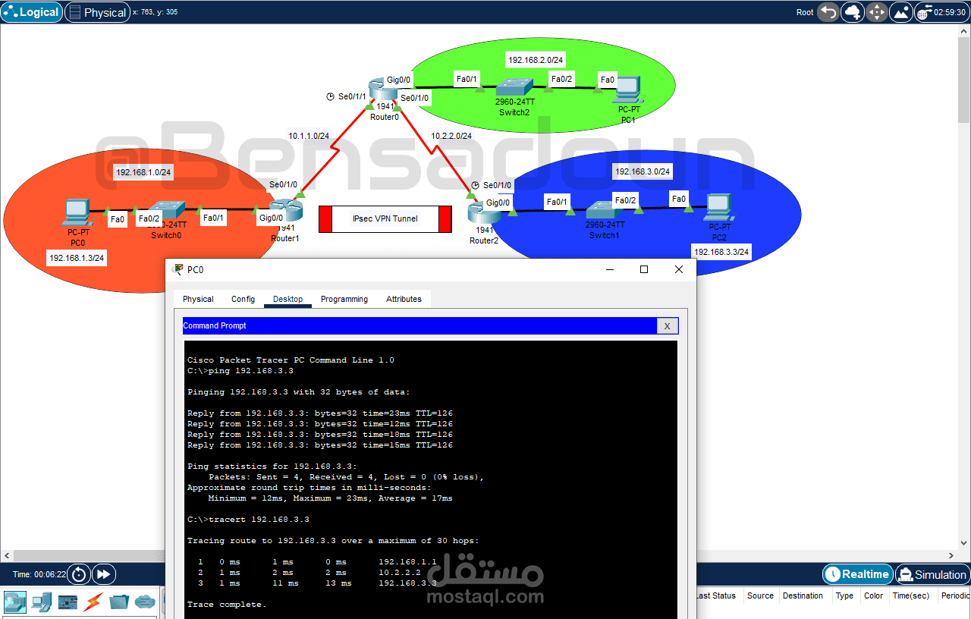Click the 192.168.1.3/24 address label
Viewport: 971px width, 619px height.
77,258
